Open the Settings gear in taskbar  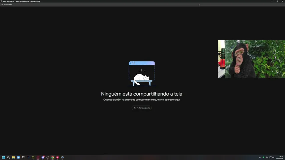tap(62, 157)
